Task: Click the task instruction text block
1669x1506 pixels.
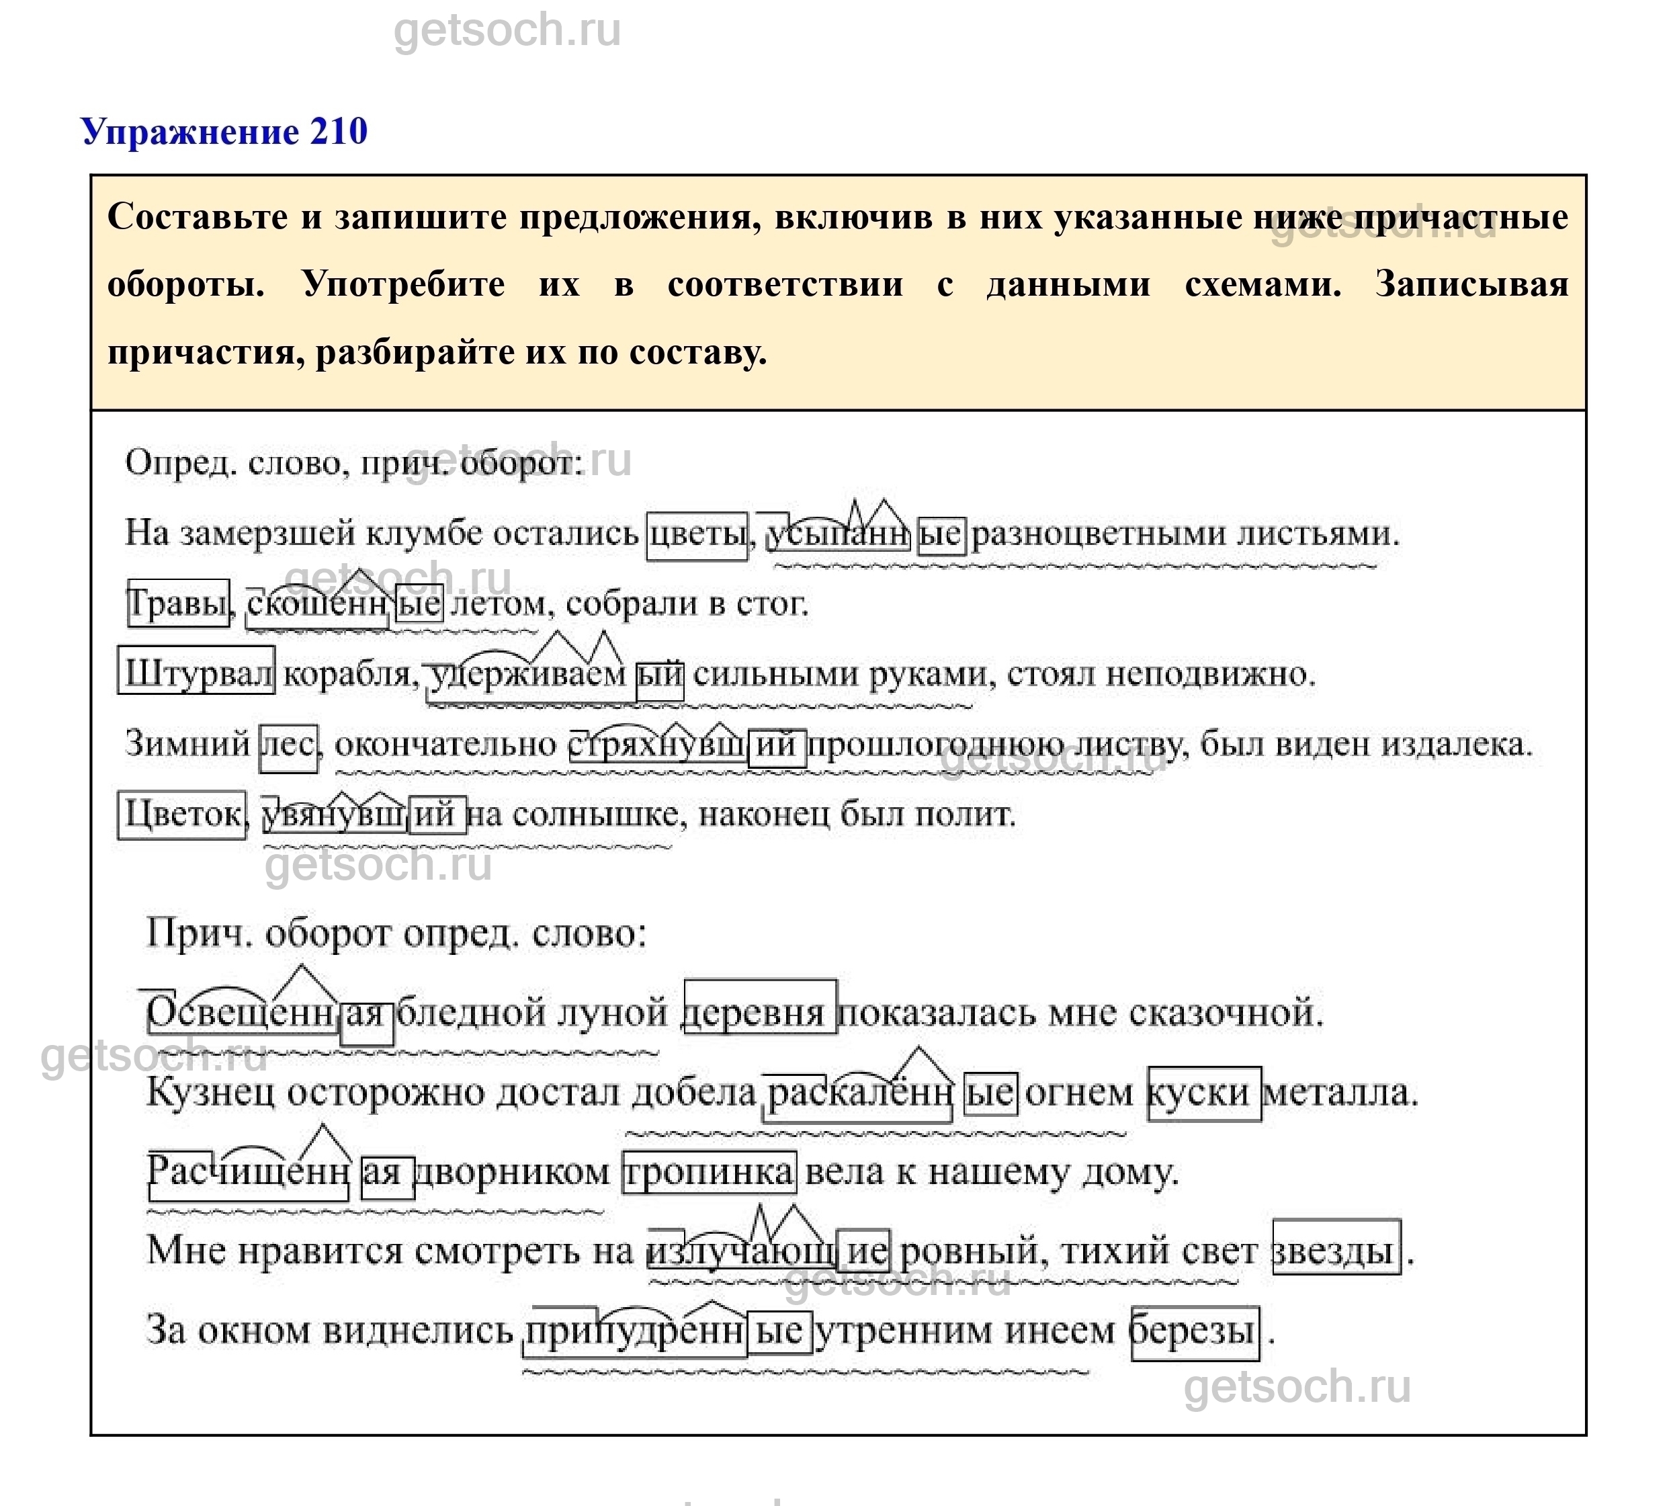Action: pyautogui.click(x=837, y=285)
